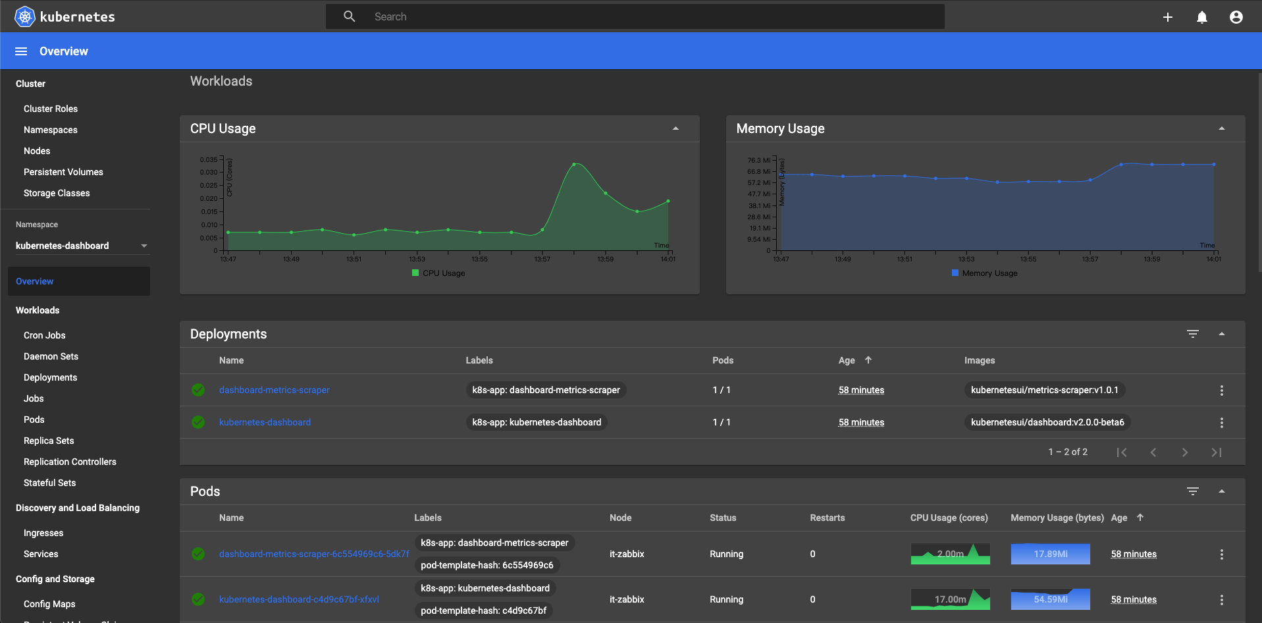
Task: Collapse the Memory Usage chart panel
Action: click(x=1222, y=128)
